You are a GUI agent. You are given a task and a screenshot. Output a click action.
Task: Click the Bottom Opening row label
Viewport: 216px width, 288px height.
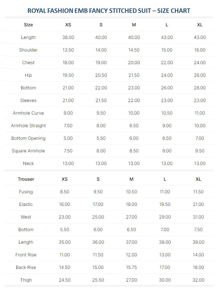point(29,138)
